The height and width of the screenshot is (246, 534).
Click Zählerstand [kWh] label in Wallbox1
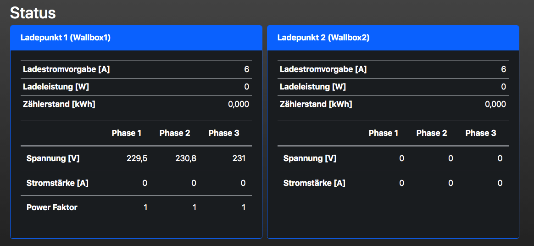pos(59,104)
